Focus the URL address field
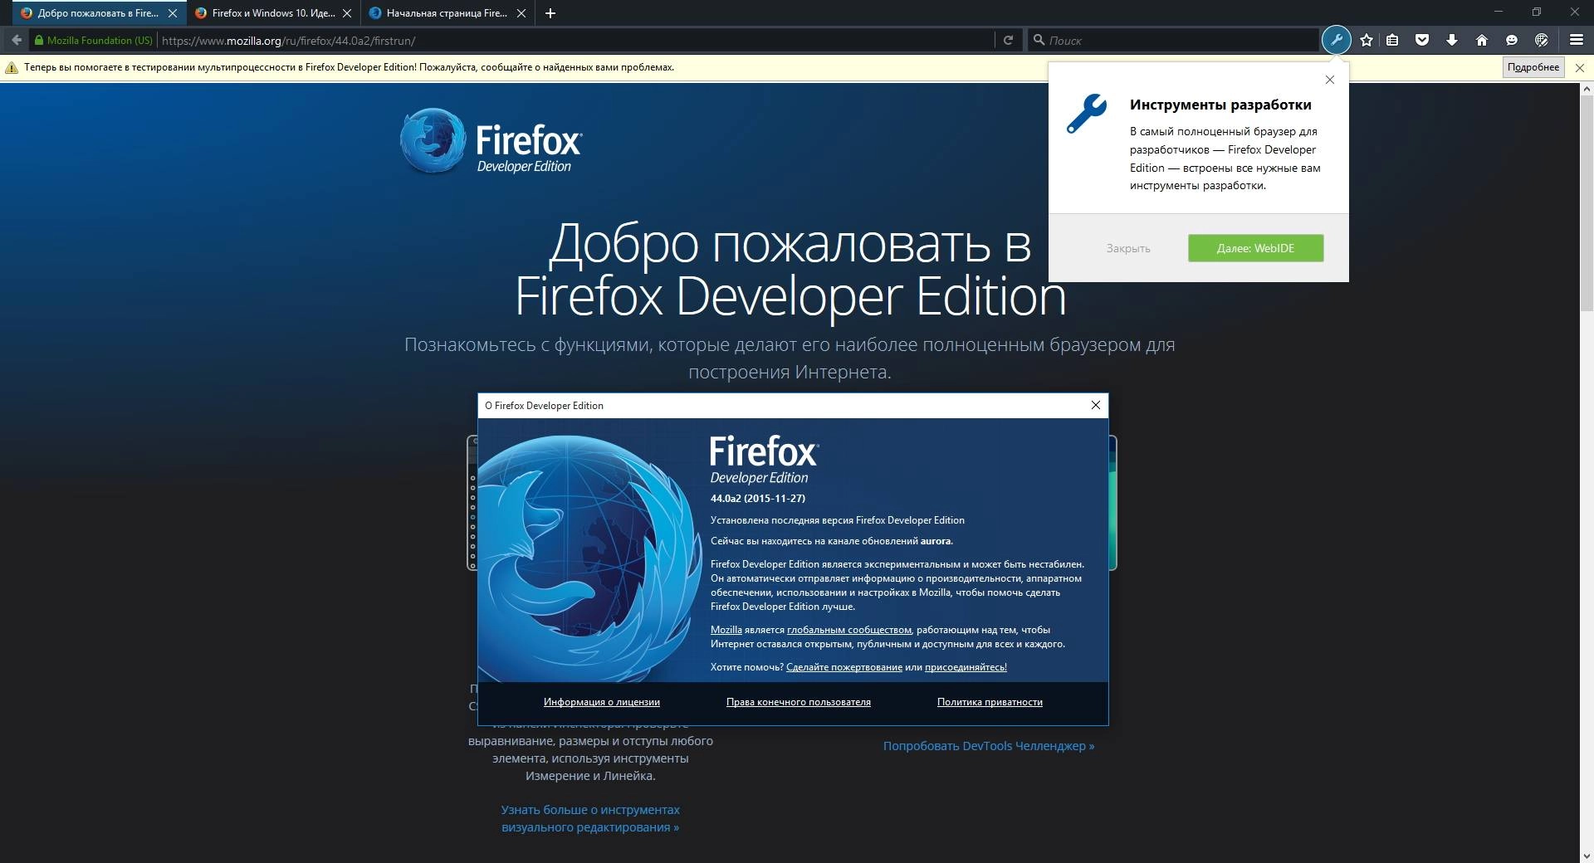 coord(575,40)
